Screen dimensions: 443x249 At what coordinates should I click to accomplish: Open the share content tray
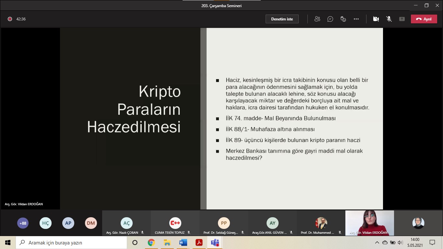[x=402, y=19]
